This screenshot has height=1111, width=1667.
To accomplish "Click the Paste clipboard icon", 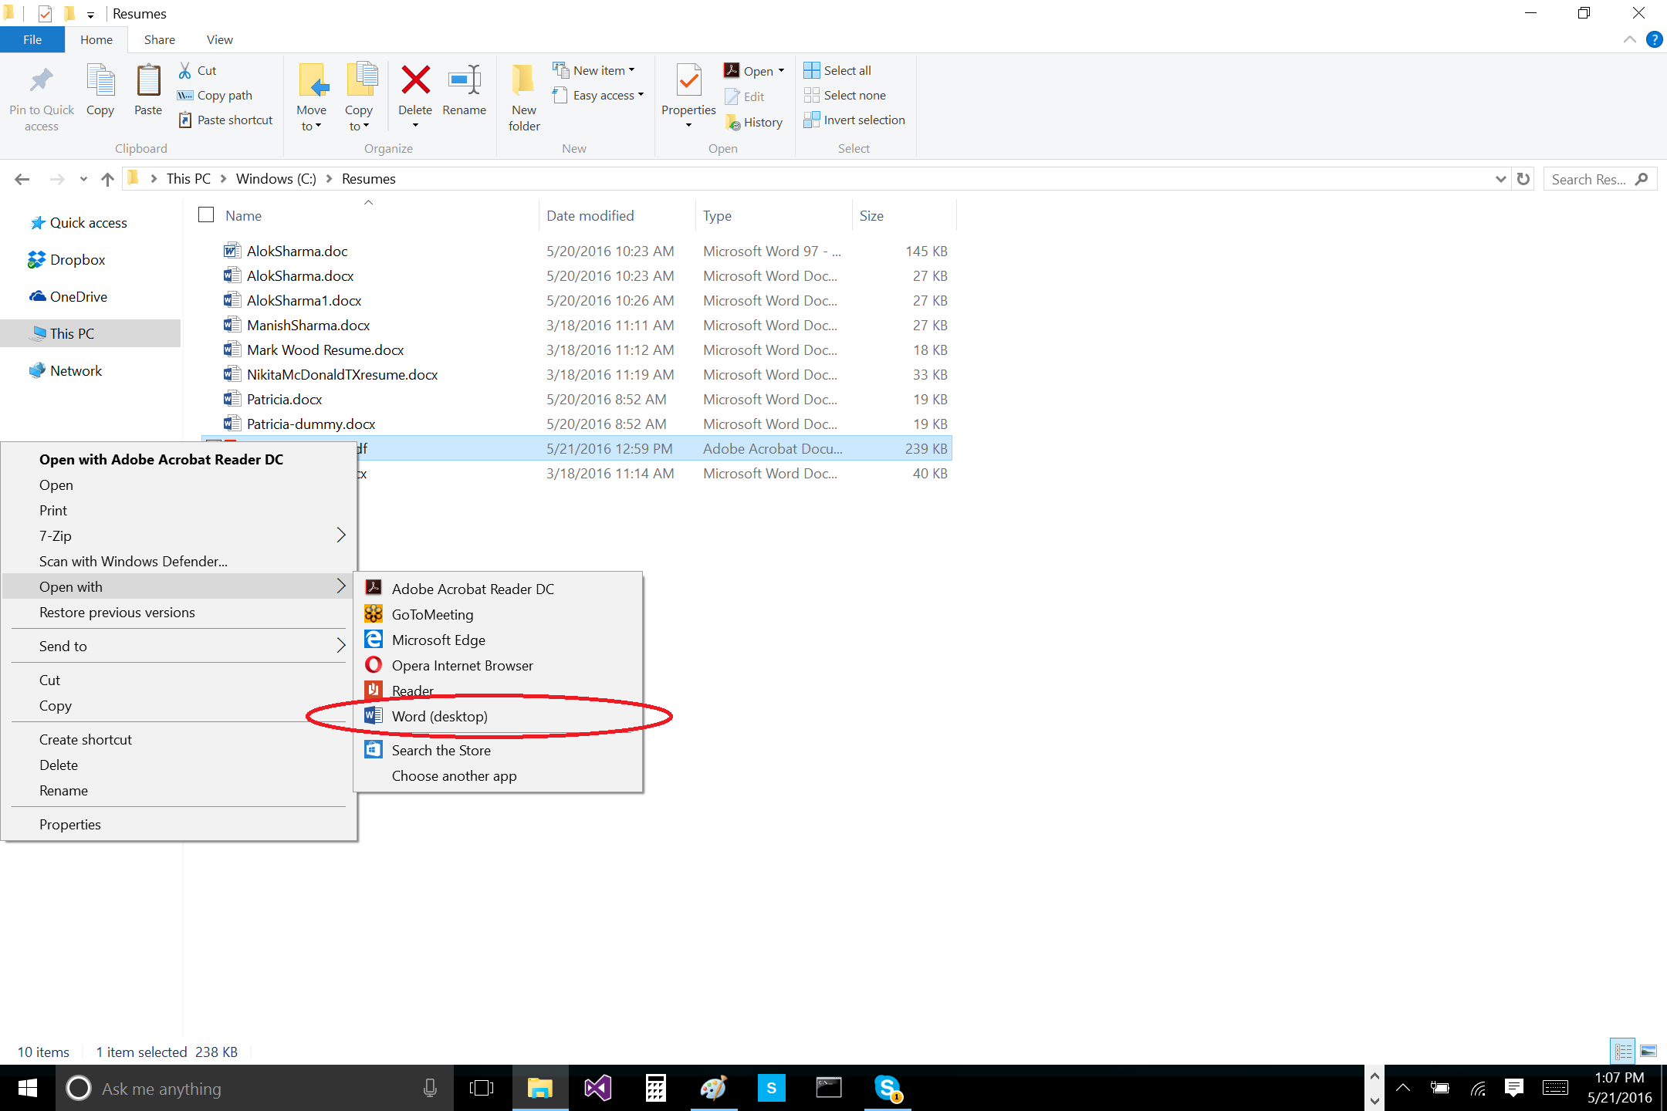I will pyautogui.click(x=147, y=80).
